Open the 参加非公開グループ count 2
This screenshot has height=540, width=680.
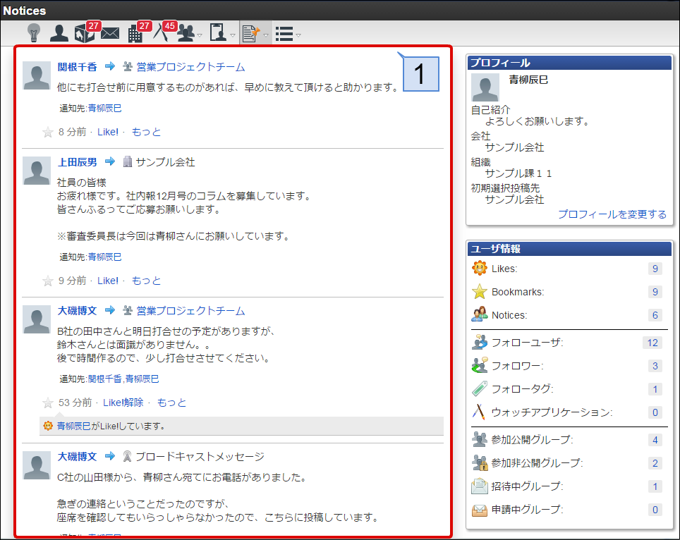point(655,463)
